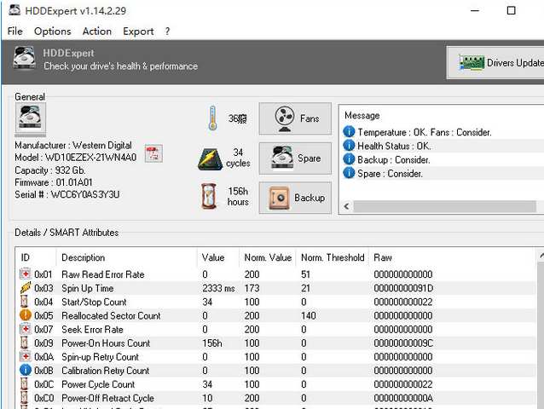Click the Description column header

pos(127,257)
